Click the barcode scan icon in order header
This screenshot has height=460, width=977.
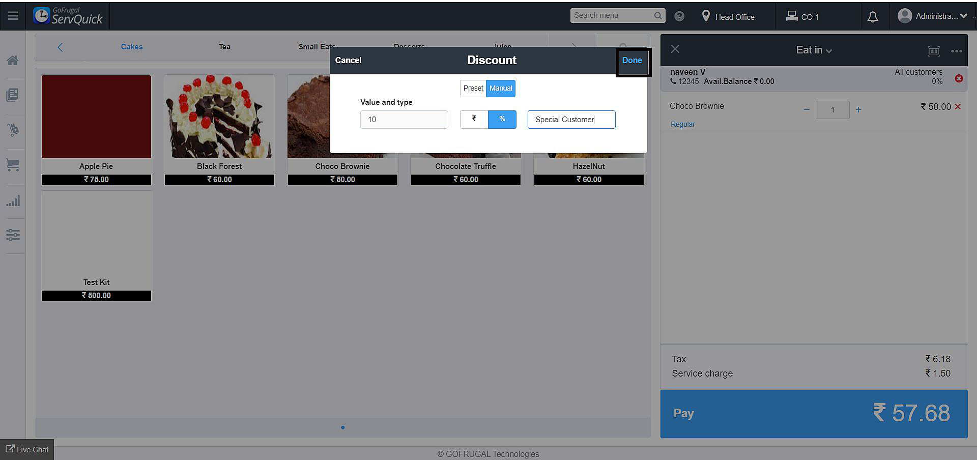click(x=934, y=51)
